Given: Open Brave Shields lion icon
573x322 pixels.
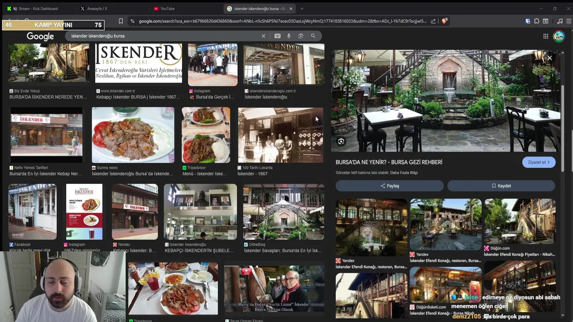Looking at the screenshot, I should (445, 21).
